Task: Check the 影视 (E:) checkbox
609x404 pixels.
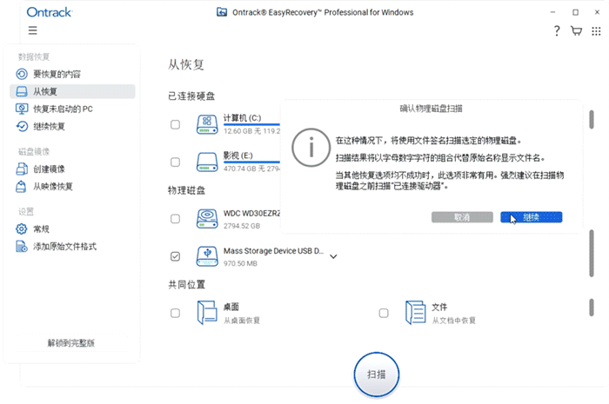Action: [x=175, y=162]
